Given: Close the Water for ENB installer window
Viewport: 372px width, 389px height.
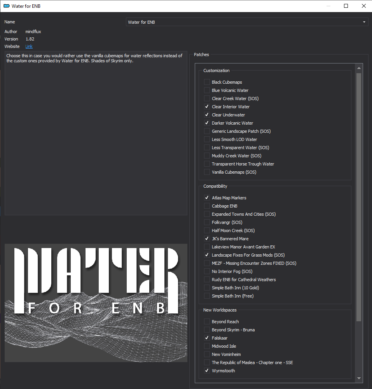Looking at the screenshot, I should [x=363, y=6].
